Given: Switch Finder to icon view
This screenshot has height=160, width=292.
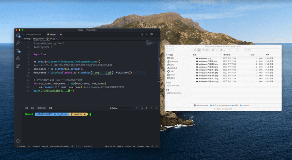Looking at the screenshot, I should (195, 50).
